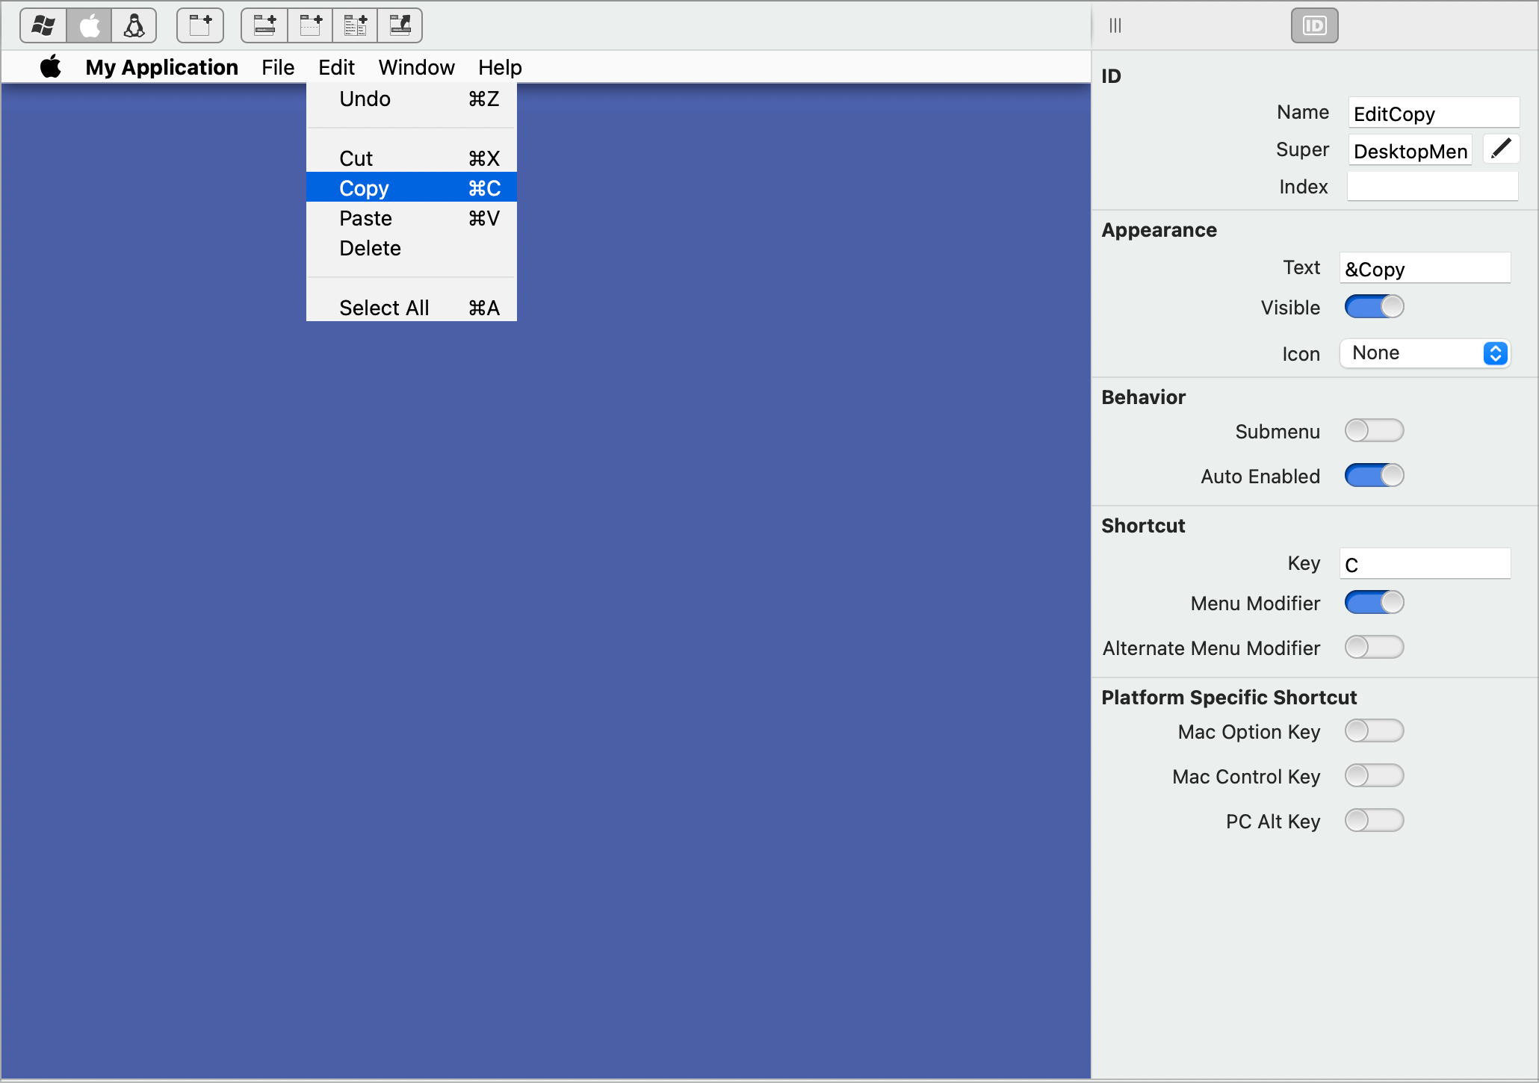Insert a menu separator
This screenshot has width=1539, height=1083.
pos(310,25)
